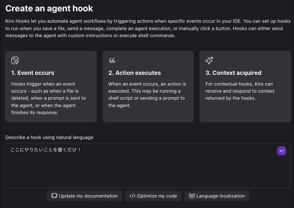Click the Kiro Hooks intro paragraph
This screenshot has width=294, height=208.
[147, 28]
